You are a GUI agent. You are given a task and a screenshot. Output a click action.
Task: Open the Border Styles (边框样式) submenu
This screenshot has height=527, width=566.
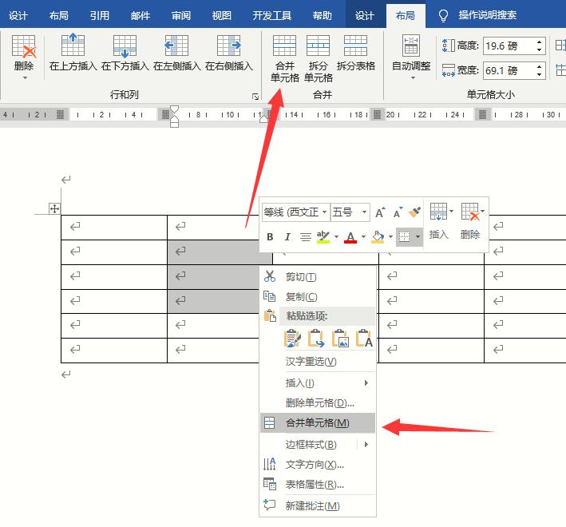318,444
